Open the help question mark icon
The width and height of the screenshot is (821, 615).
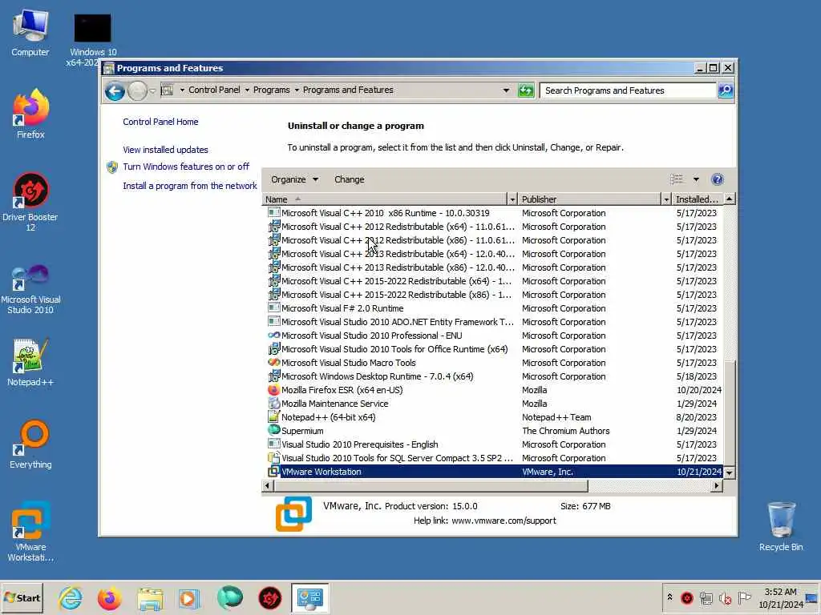[x=717, y=179]
